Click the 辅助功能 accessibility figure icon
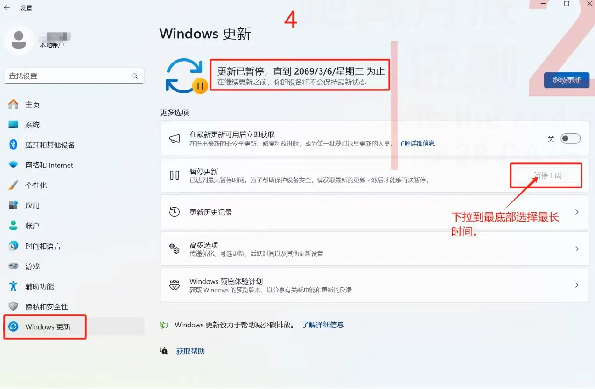Screen dimensions: 595x389 [x=14, y=286]
